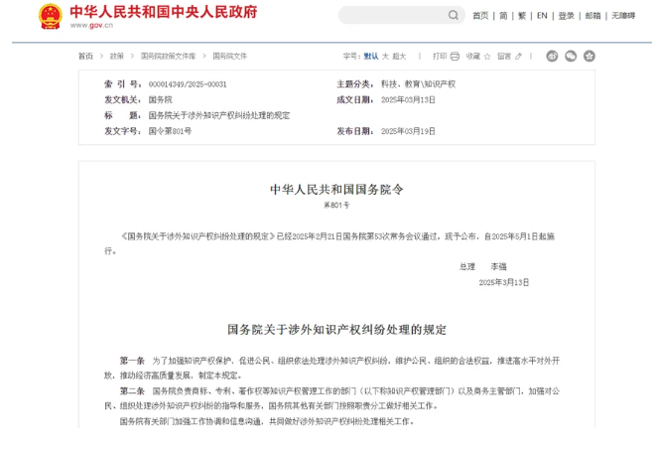Switch to traditional Chinese (繁)

[522, 16]
